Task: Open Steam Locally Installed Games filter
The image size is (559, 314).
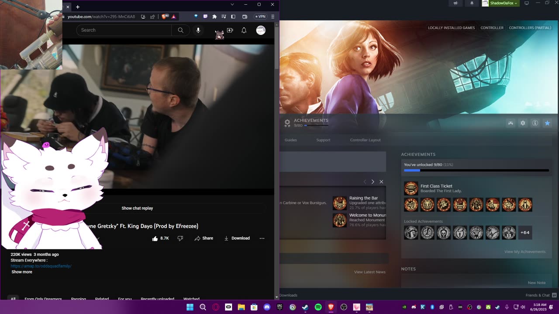Action: (x=451, y=27)
